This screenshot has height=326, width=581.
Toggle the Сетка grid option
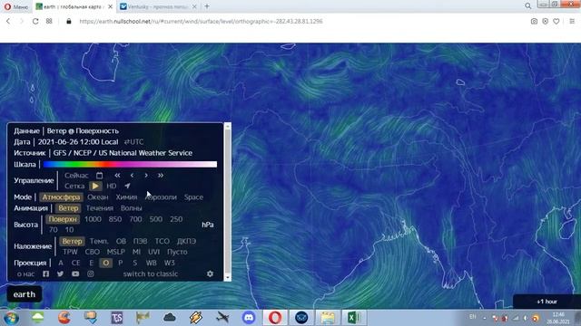point(74,186)
